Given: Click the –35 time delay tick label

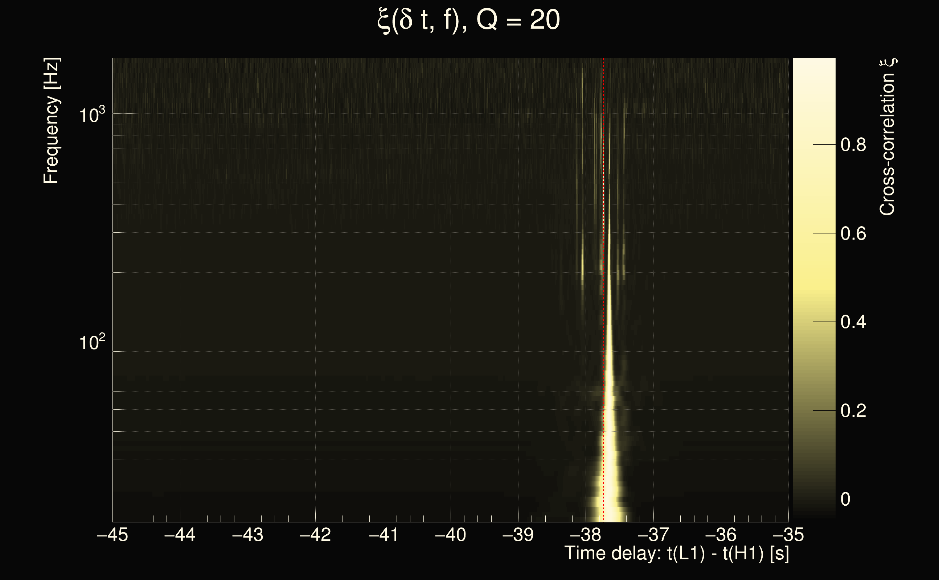Looking at the screenshot, I should click(788, 535).
